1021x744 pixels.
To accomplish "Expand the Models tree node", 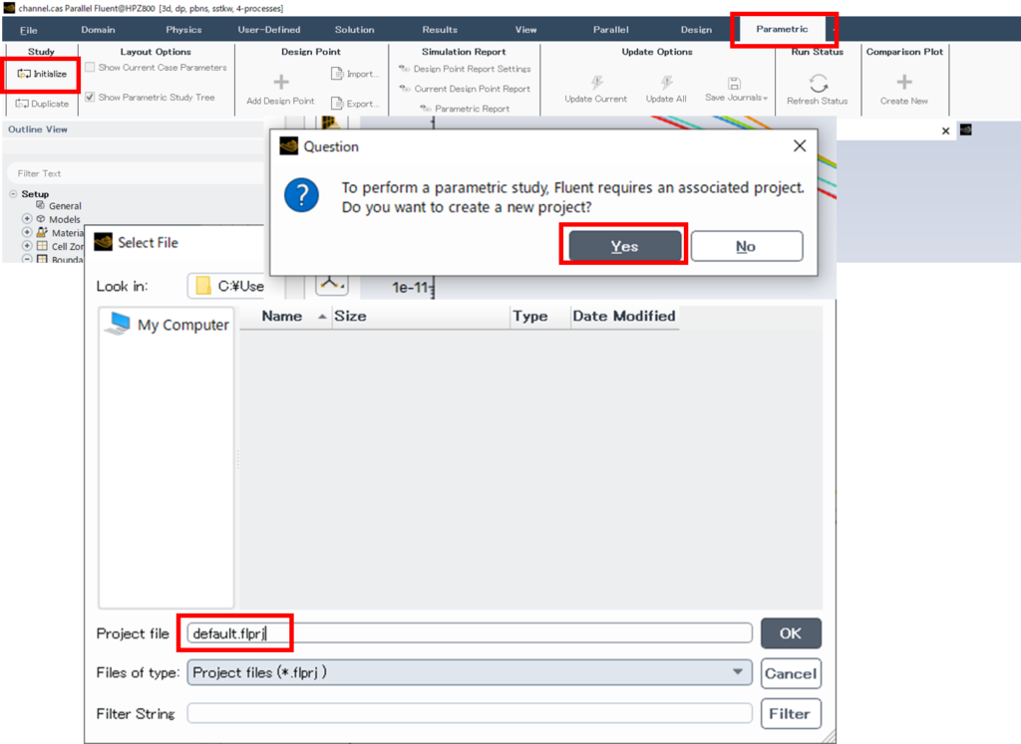I will 27,218.
